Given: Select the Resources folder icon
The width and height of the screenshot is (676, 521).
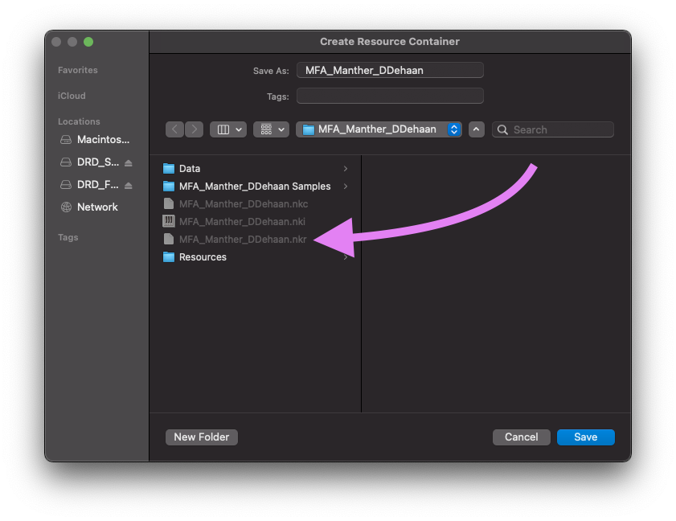Looking at the screenshot, I should pyautogui.click(x=169, y=257).
